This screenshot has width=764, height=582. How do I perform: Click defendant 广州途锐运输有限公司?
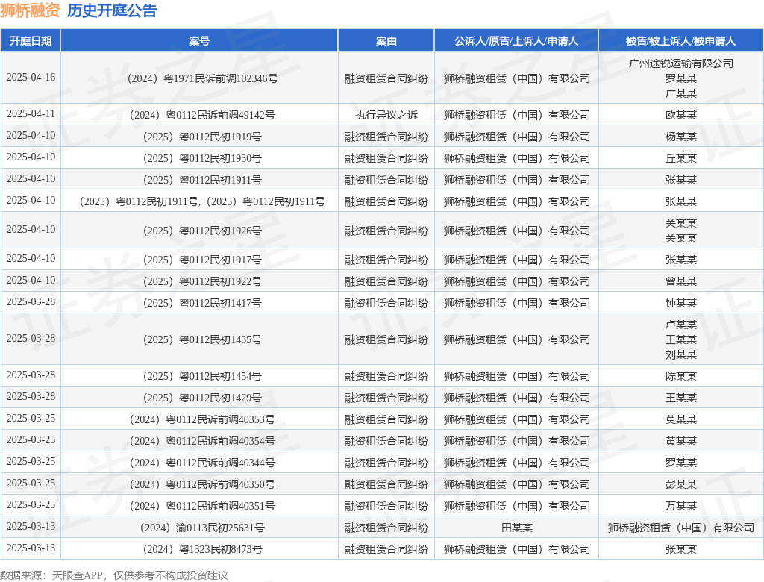coord(681,63)
